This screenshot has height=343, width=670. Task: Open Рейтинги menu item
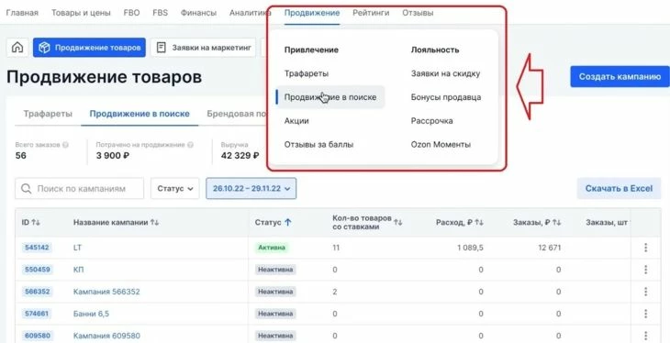(371, 13)
